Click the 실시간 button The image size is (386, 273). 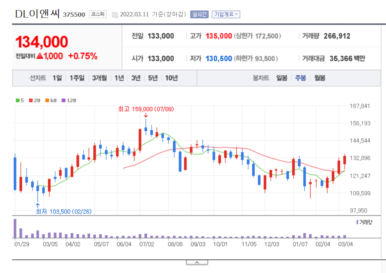pos(199,14)
